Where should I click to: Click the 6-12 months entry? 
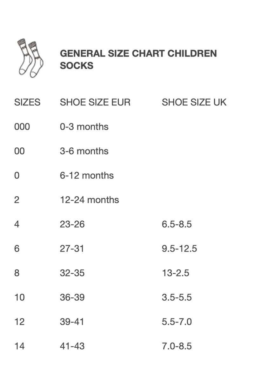coord(87,176)
